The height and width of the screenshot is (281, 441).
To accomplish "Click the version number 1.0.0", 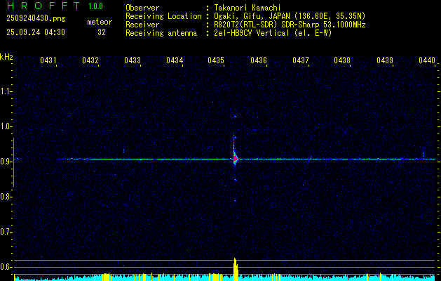I will (95, 6).
